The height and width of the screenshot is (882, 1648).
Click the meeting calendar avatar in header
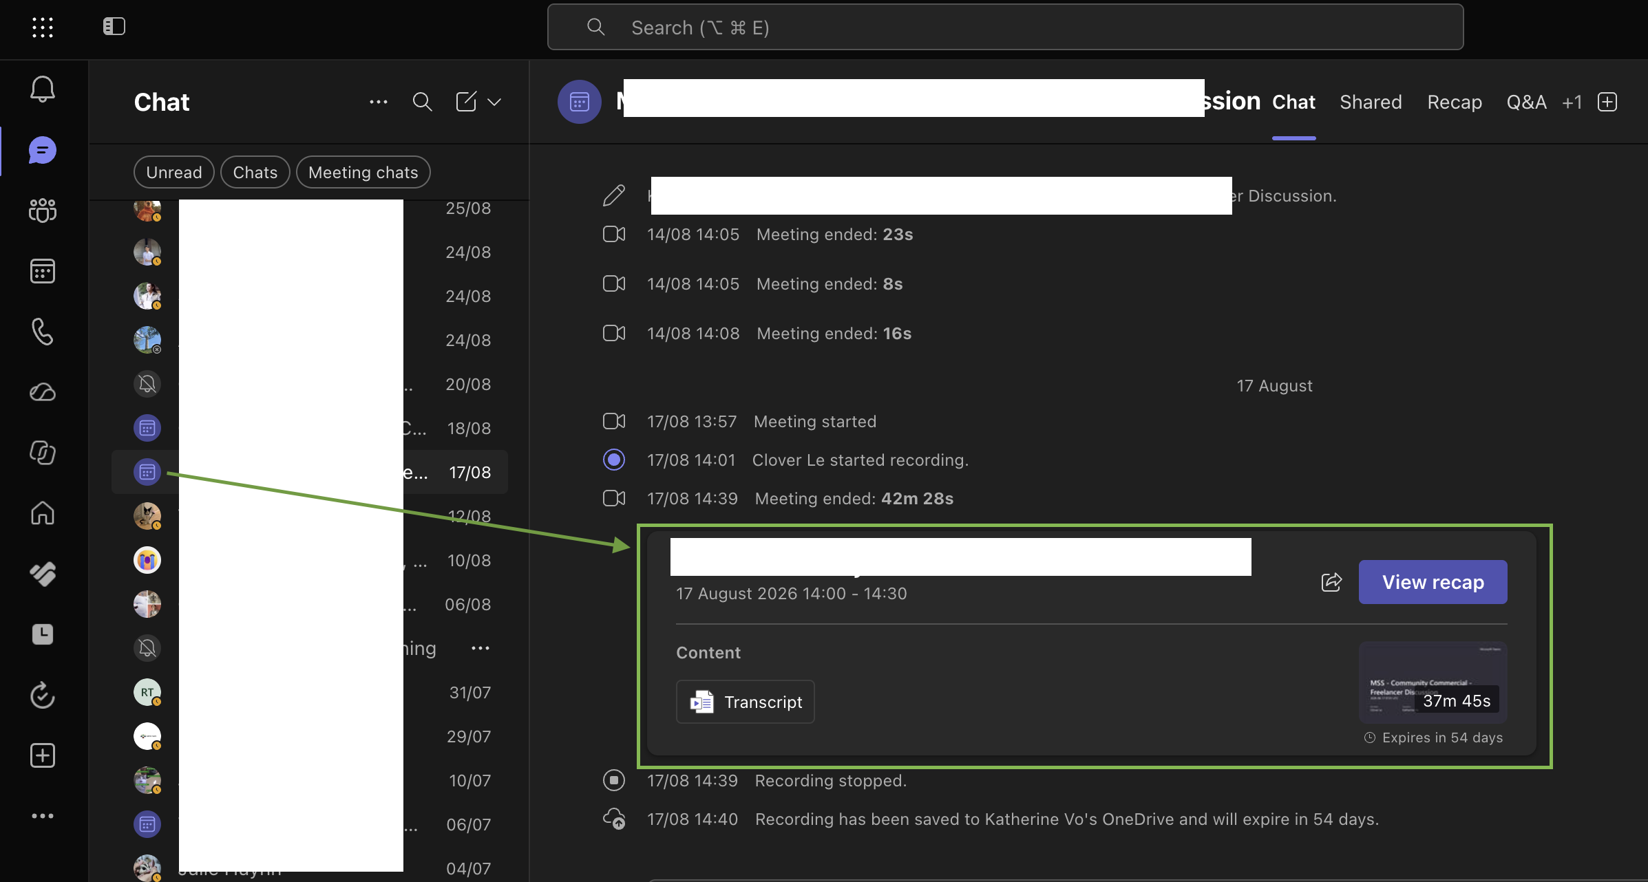pos(580,102)
